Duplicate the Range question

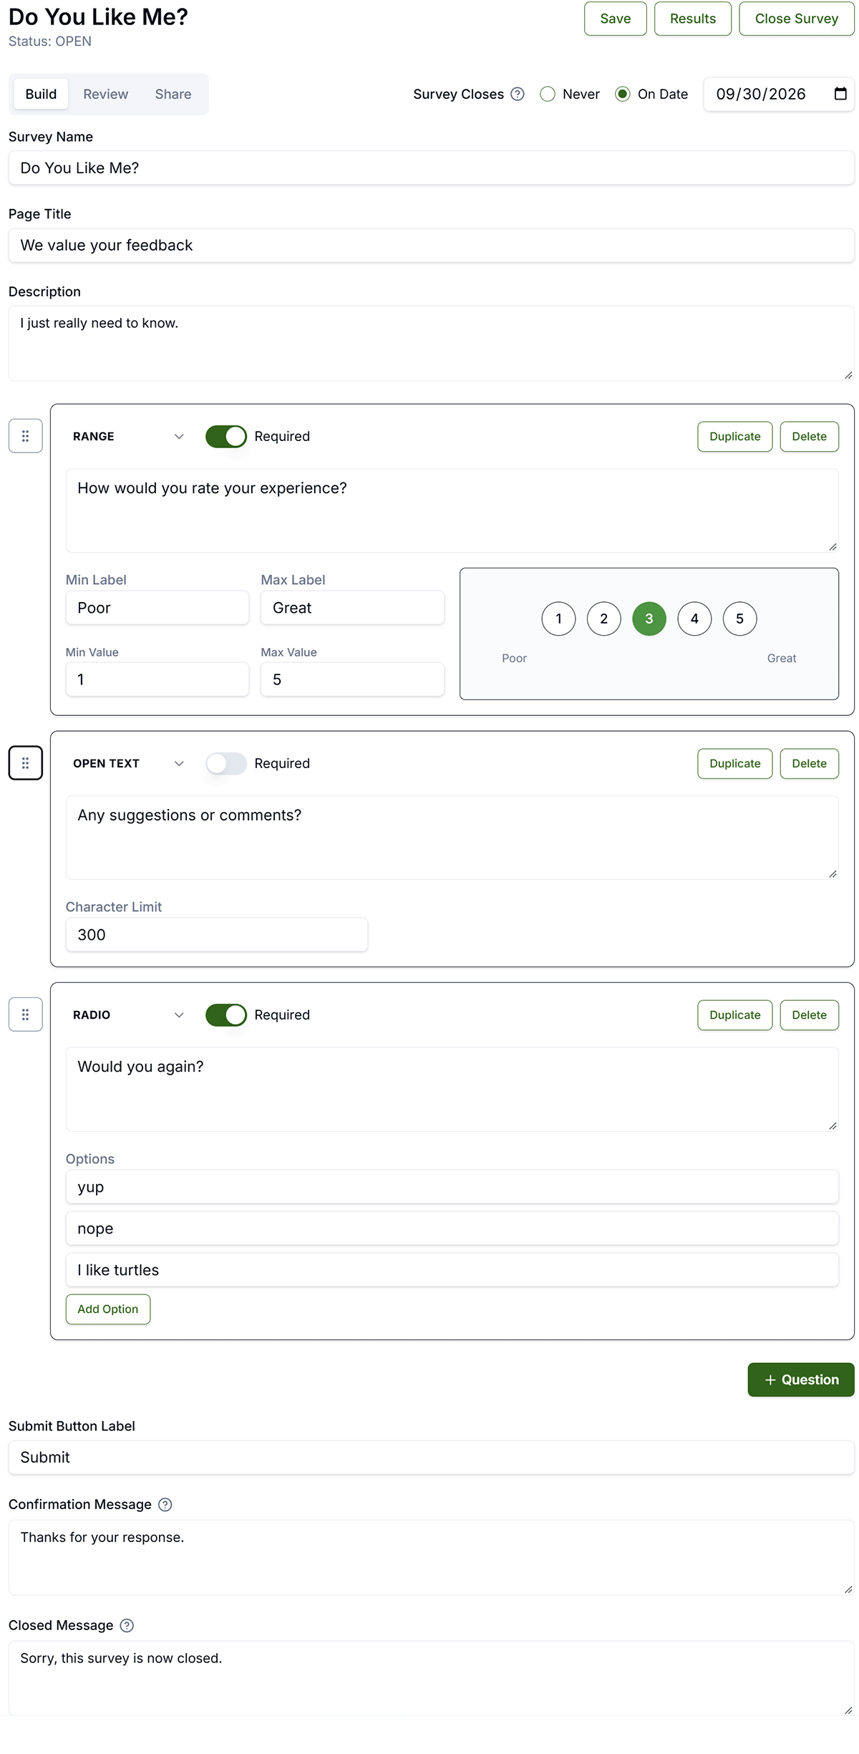[735, 436]
